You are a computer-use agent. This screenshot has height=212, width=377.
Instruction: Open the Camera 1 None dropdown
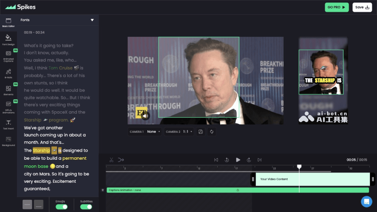click(x=153, y=132)
